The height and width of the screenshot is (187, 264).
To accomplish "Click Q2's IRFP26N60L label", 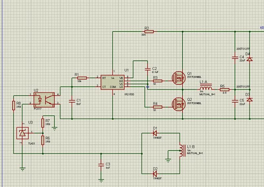I will pyautogui.click(x=194, y=103).
